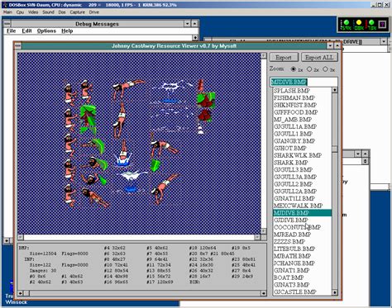Open the DOSBox Cpu menu
Viewport: 392px width, 308px height.
tap(20, 12)
